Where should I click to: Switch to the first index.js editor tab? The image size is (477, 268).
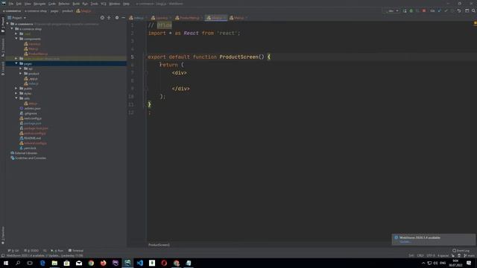[138, 18]
